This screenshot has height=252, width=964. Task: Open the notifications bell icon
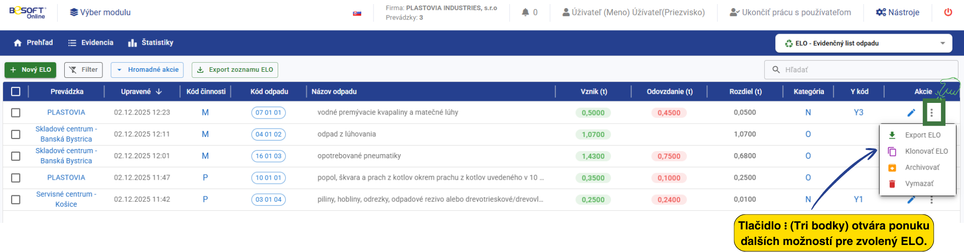point(525,12)
